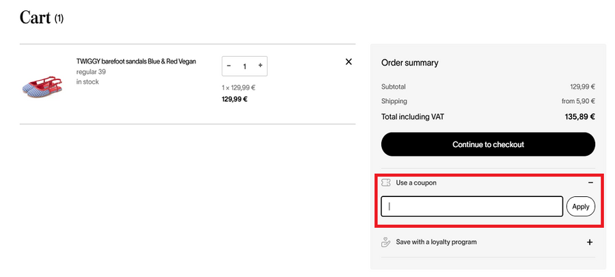Focus the coupon code input field
The image size is (615, 277).
click(471, 207)
